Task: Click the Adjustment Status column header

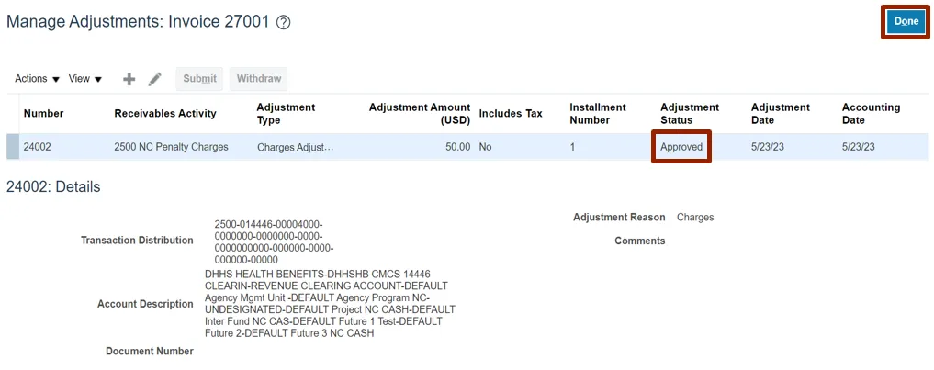Action: click(x=690, y=114)
